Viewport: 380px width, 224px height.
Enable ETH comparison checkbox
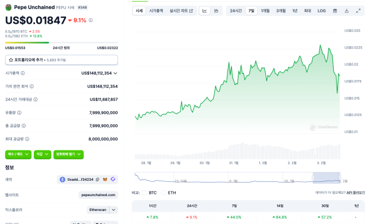pos(163,193)
